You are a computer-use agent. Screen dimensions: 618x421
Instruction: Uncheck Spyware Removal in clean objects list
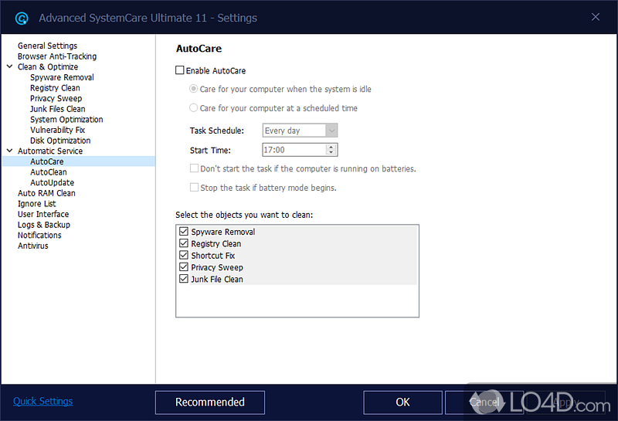[x=184, y=232]
